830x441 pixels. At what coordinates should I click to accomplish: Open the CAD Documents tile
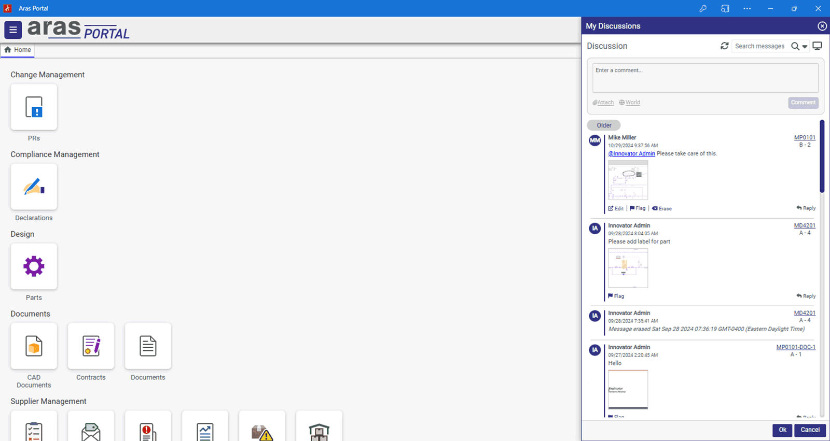pos(34,346)
